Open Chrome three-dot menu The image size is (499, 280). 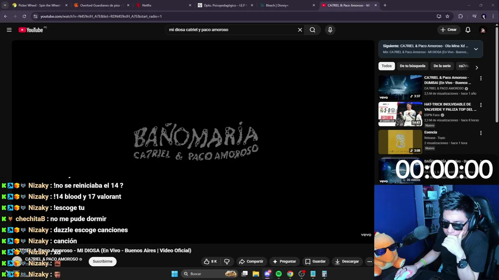(494, 16)
